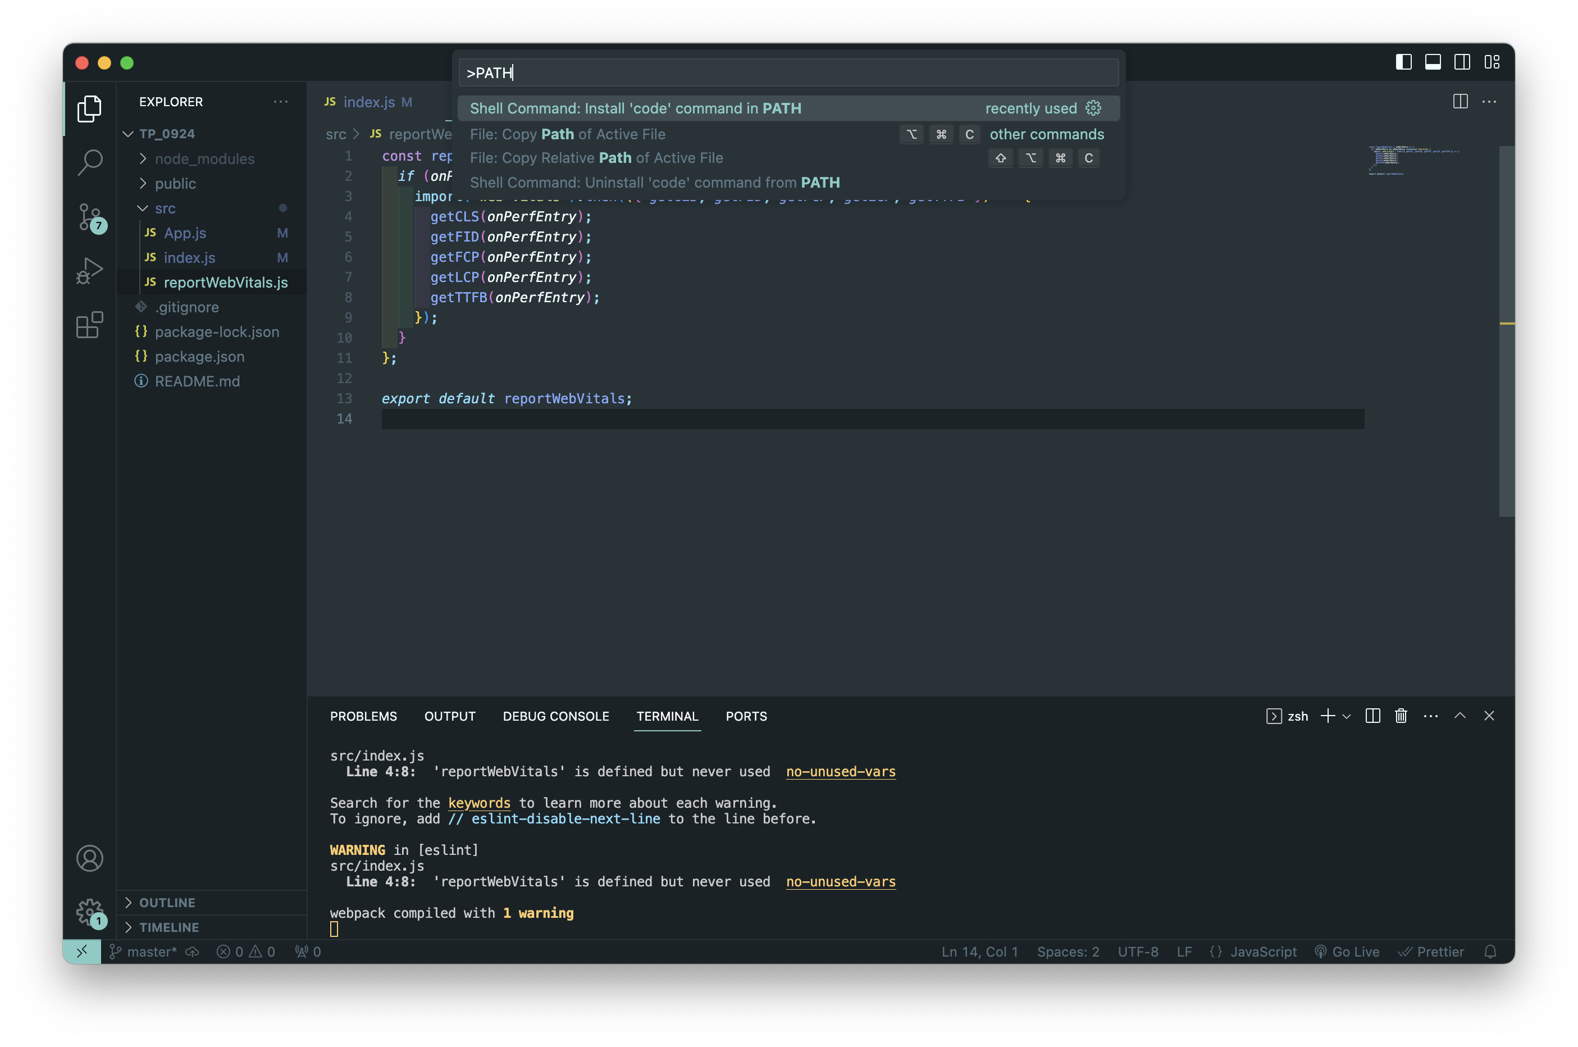Image resolution: width=1578 pixels, height=1047 pixels.
Task: Open the Extensions view icon
Action: tap(89, 325)
